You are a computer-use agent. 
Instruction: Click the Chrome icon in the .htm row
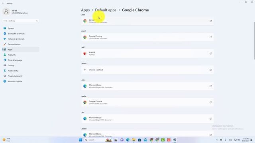tap(85, 21)
